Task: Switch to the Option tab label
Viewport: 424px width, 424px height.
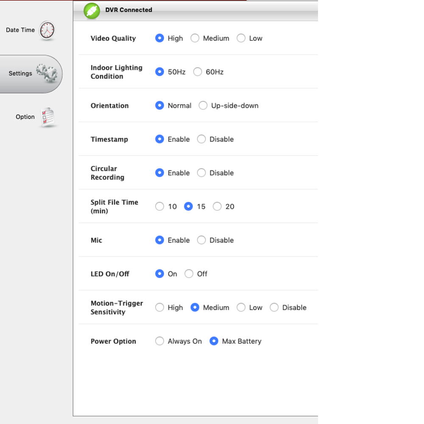Action: click(x=25, y=117)
